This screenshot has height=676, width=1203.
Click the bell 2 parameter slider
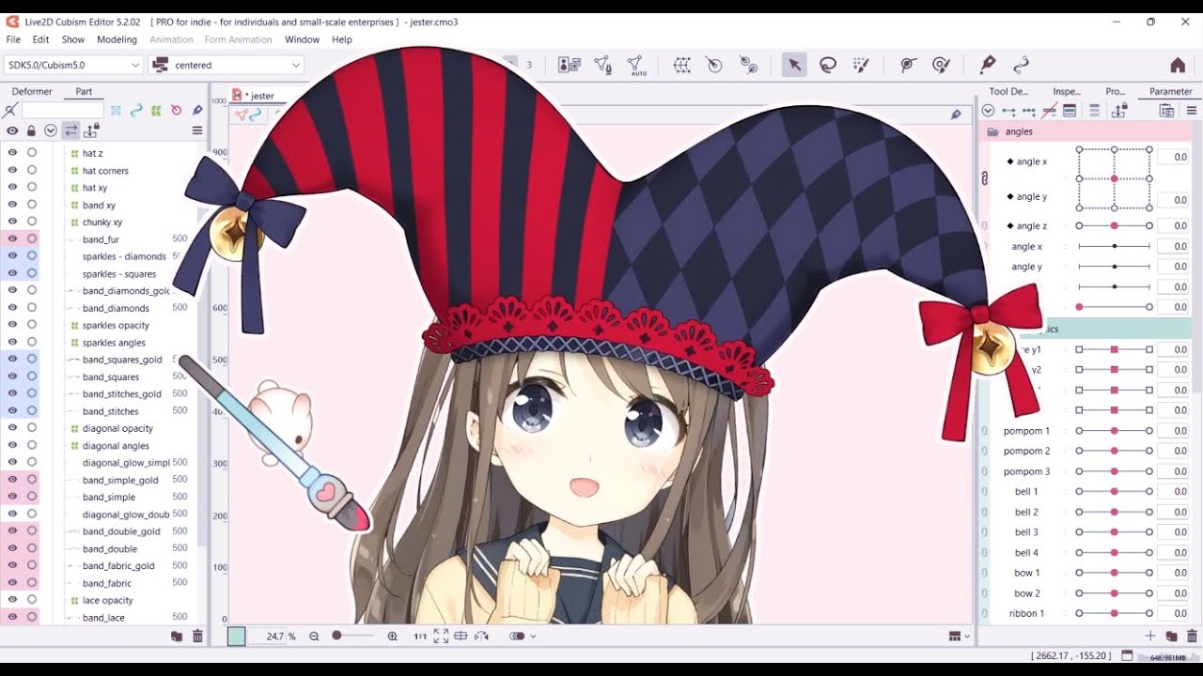click(1114, 512)
